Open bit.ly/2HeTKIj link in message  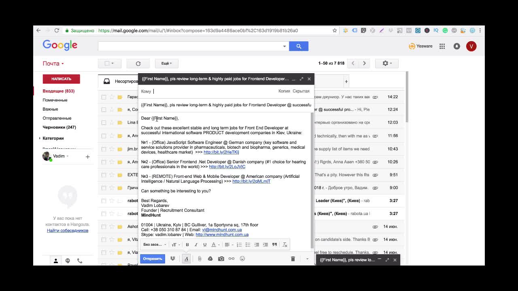[221, 152]
